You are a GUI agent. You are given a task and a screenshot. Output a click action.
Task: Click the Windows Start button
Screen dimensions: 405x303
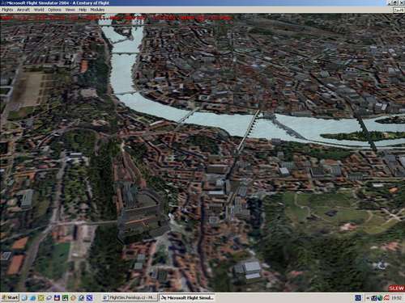tap(10, 297)
